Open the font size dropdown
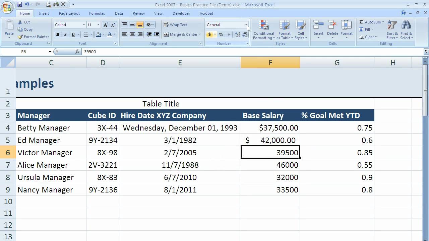 (98, 25)
